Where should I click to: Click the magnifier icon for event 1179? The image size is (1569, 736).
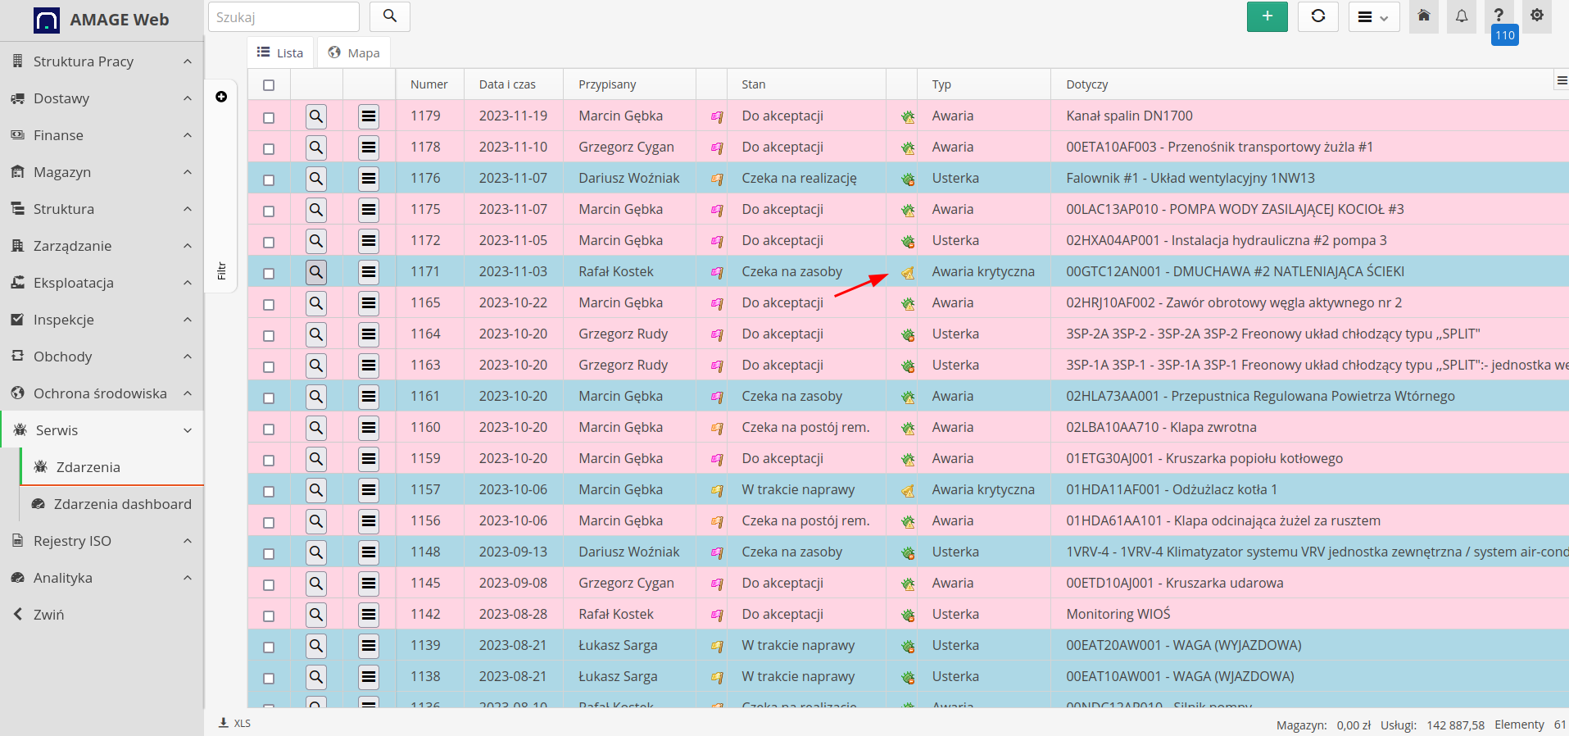tap(315, 116)
